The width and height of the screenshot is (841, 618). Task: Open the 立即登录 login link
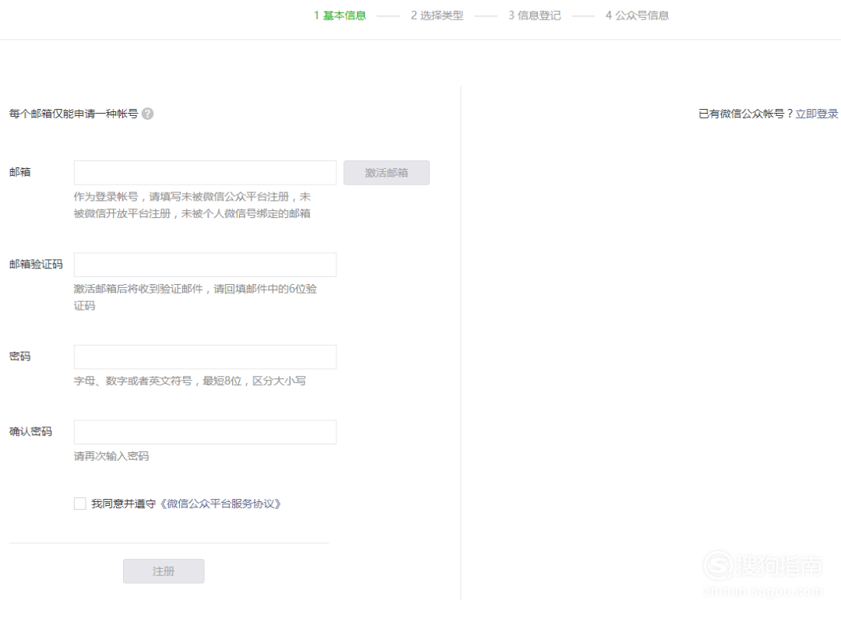(816, 114)
